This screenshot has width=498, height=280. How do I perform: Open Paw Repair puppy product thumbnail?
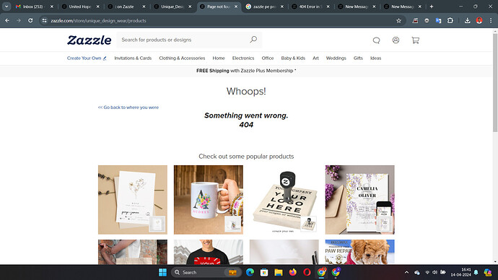click(x=360, y=252)
